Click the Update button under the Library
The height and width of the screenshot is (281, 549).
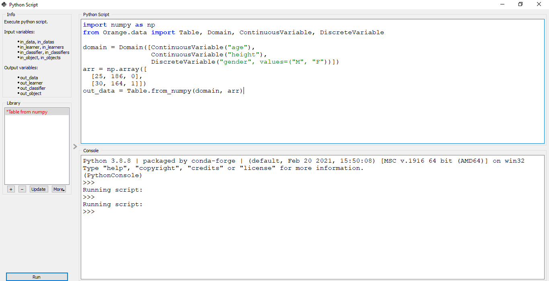tap(39, 189)
